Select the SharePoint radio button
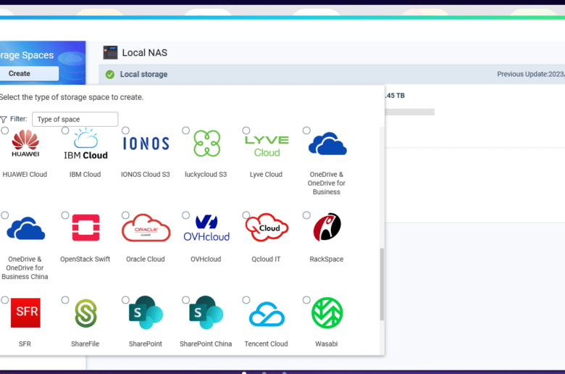Viewport: 565px width, 374px height. coord(125,300)
